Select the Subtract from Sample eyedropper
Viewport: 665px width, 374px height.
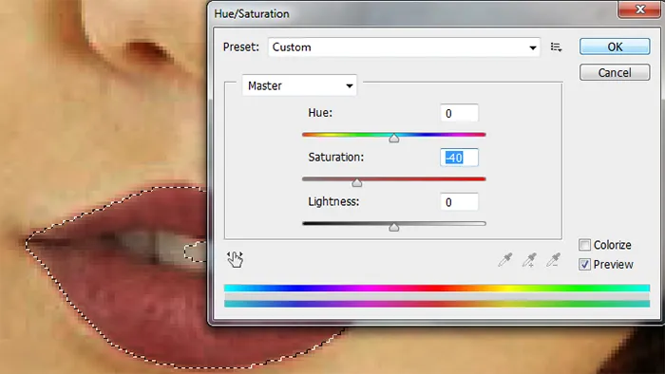click(554, 260)
